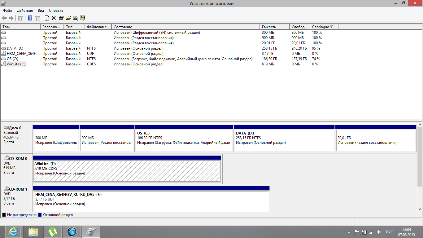Click the network signal icon in tray
423x238 pixels.
click(x=372, y=232)
